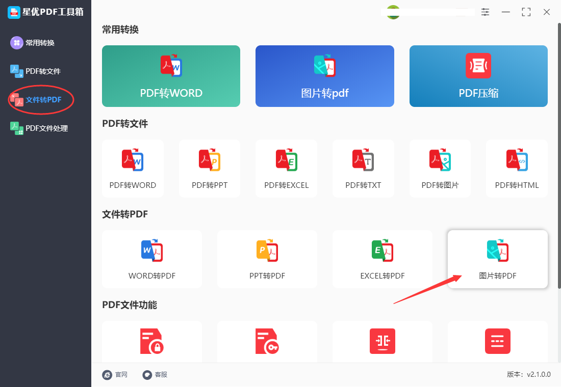This screenshot has height=387, width=561.
Task: Open the 客服 customer service link
Action: coord(155,374)
